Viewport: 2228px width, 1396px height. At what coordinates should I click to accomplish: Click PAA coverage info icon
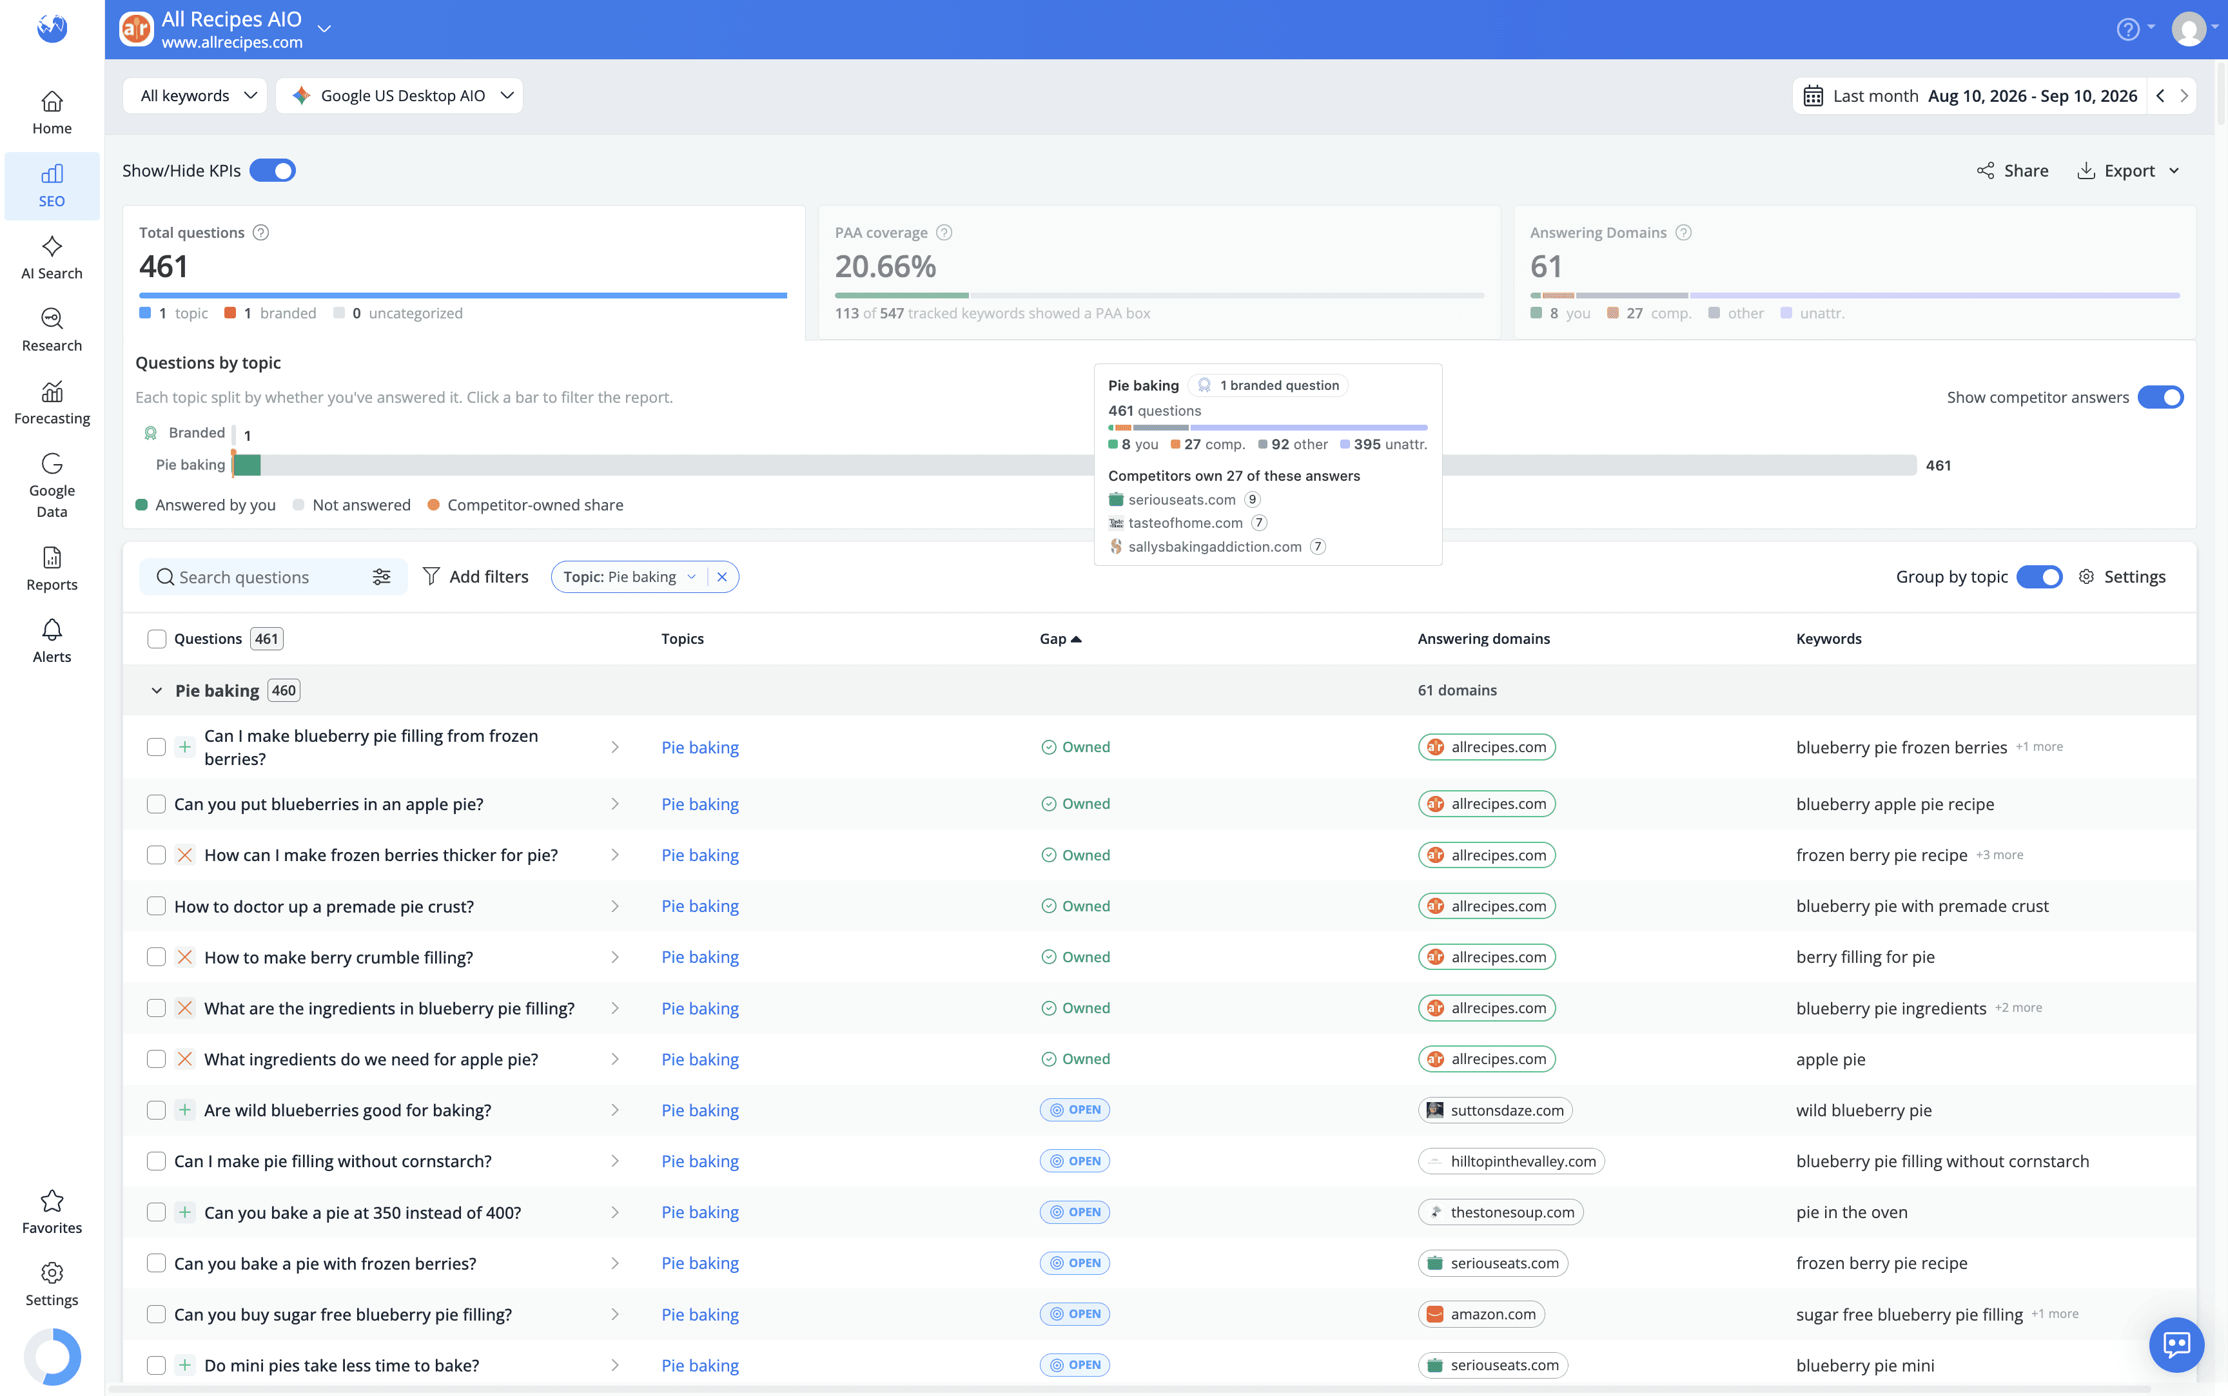[x=944, y=233]
